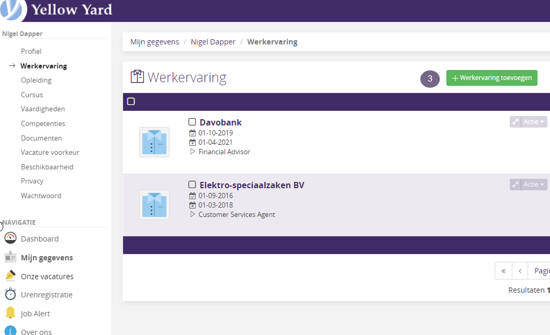The height and width of the screenshot is (335, 550).
Task: Click calendar icon next to 01-03-2018
Action: [193, 205]
